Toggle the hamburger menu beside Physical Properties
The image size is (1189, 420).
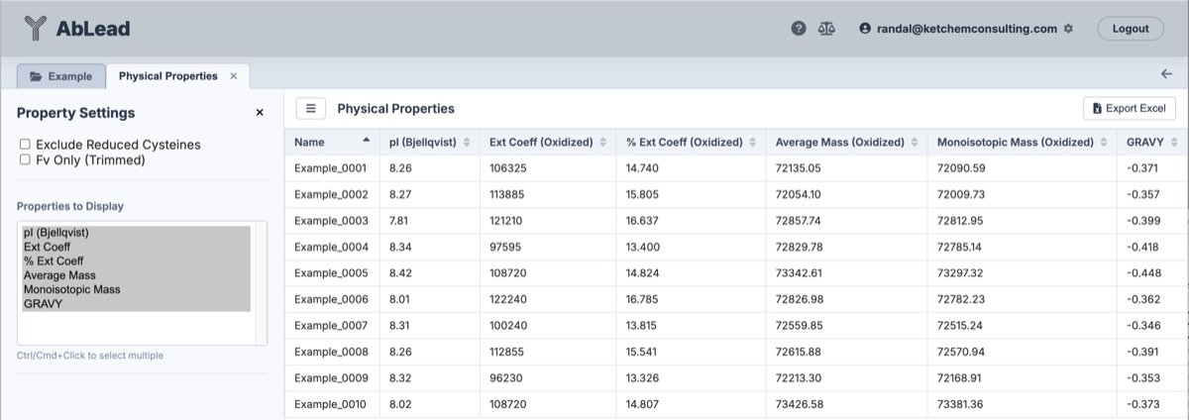click(311, 108)
